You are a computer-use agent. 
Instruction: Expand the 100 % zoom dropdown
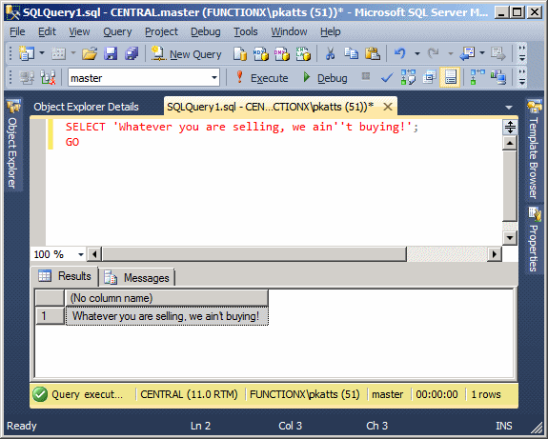click(81, 254)
